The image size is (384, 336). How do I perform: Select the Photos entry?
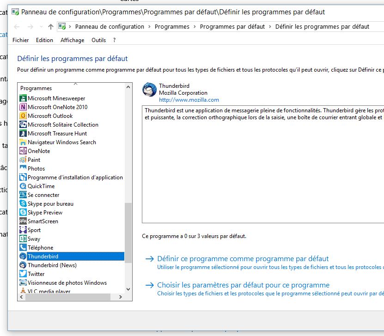coord(36,169)
